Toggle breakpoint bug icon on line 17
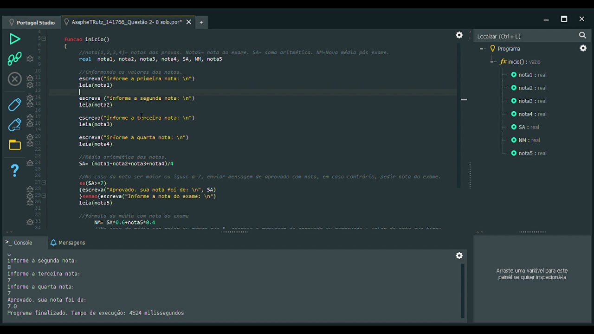The image size is (594, 334). (x=30, y=118)
